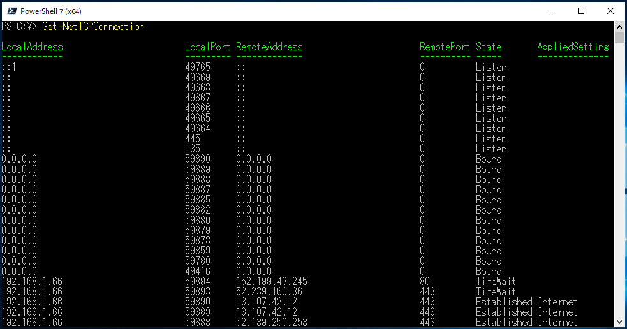The image size is (627, 329).
Task: Click the RemoteAddress column header
Action: pos(269,47)
